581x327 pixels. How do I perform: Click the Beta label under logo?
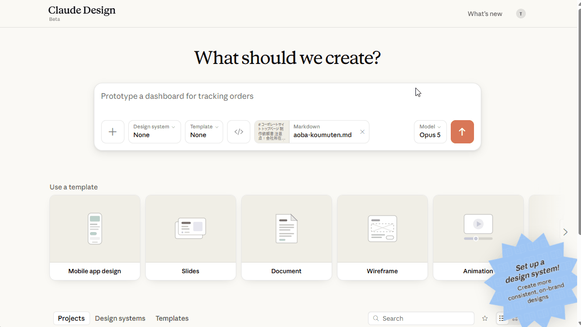coord(54,19)
